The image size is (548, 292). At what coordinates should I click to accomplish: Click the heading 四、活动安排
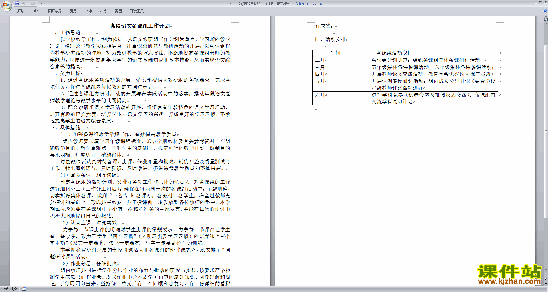330,39
